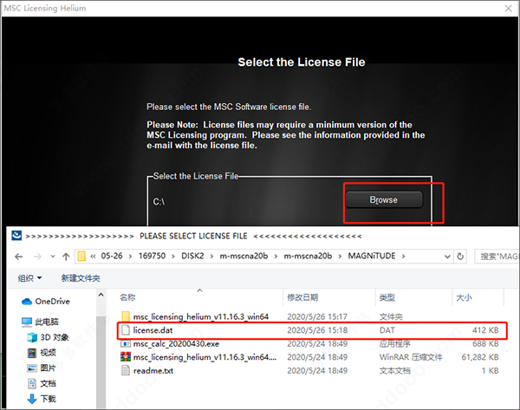Sort by 名称 column header

tap(127, 297)
